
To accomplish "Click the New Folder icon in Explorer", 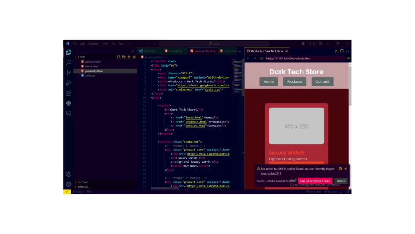I will tap(124, 57).
